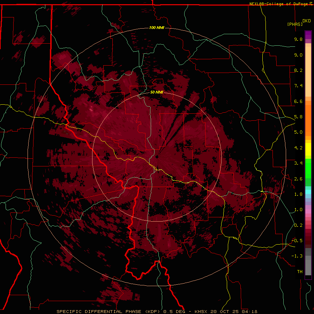Click the DKD label above the color scale
Screen dimensions: 314x314
tap(307, 21)
